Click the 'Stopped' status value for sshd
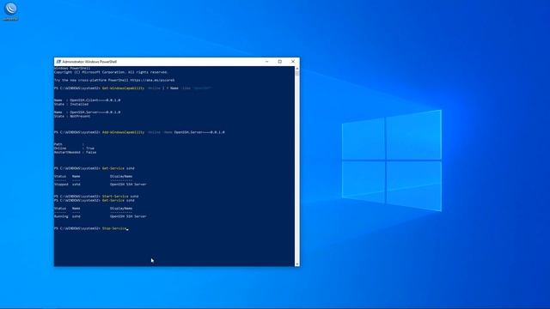 point(61,185)
